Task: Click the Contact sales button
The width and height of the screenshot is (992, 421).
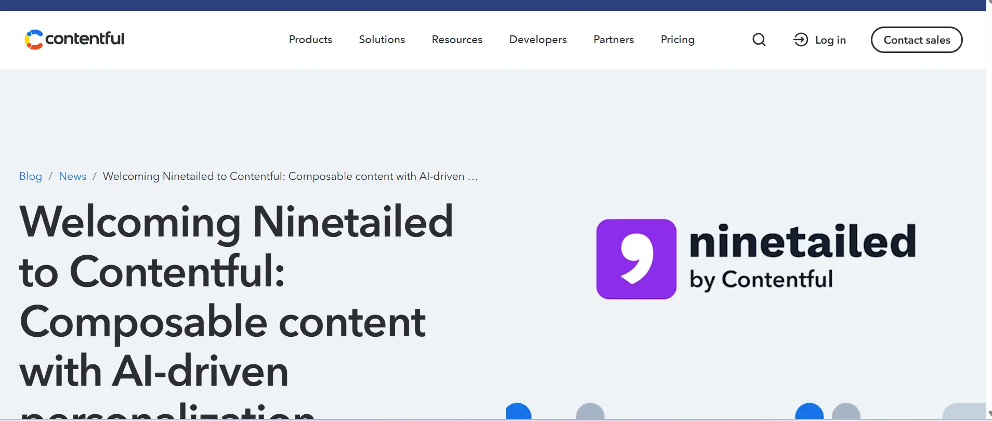Action: tap(917, 40)
